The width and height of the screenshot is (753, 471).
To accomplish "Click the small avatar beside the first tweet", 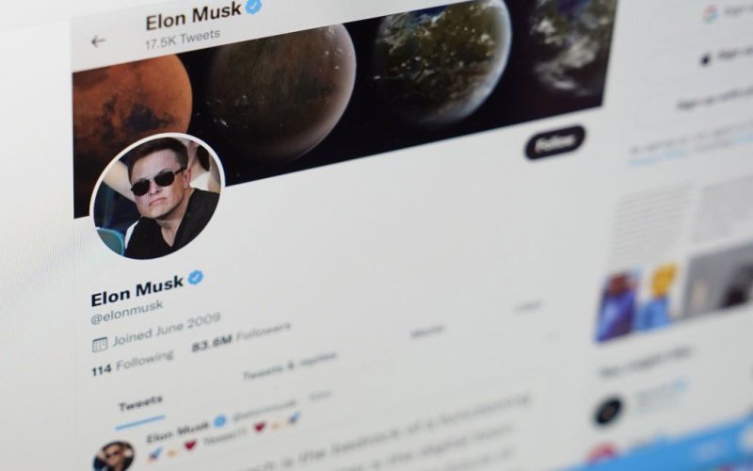I will tap(114, 457).
